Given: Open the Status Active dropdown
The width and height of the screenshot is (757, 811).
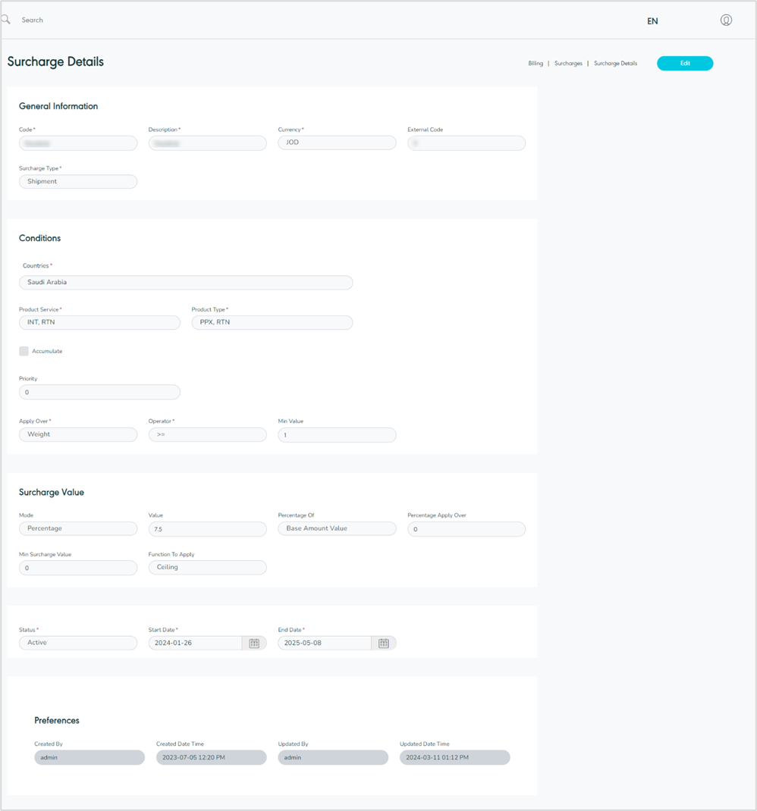Looking at the screenshot, I should pos(78,643).
